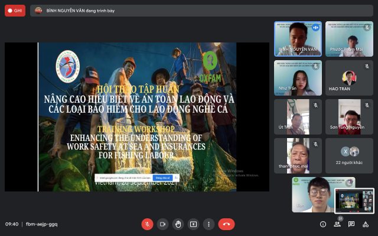Select Phước Phạm Mai's video tile
The width and height of the screenshot is (378, 236).
pyautogui.click(x=349, y=38)
